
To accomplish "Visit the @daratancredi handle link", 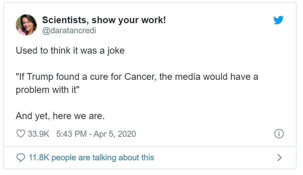I will click(69, 31).
